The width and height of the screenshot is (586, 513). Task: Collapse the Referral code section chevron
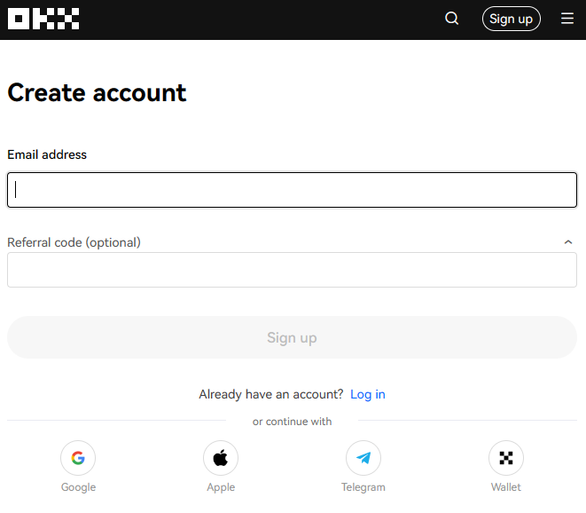click(568, 242)
